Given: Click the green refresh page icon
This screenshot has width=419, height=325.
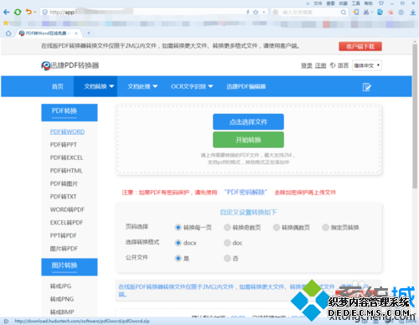Looking at the screenshot, I should [x=18, y=12].
